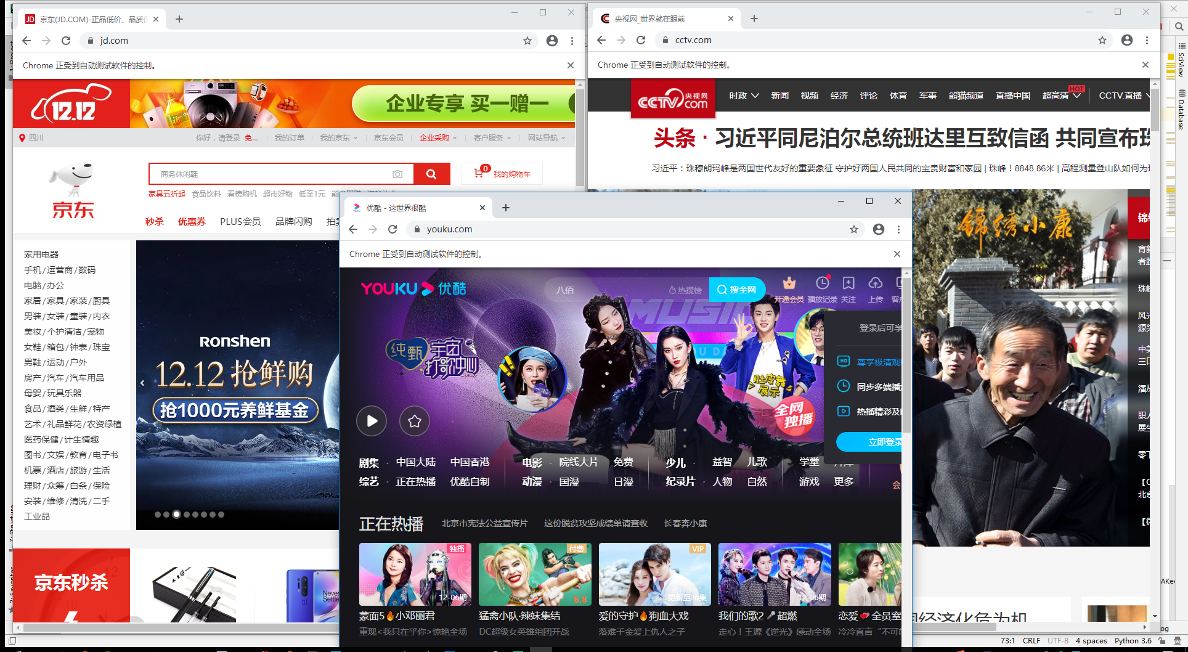The width and height of the screenshot is (1188, 652).
Task: Bookmark the jd.com page with star icon
Action: coord(527,41)
